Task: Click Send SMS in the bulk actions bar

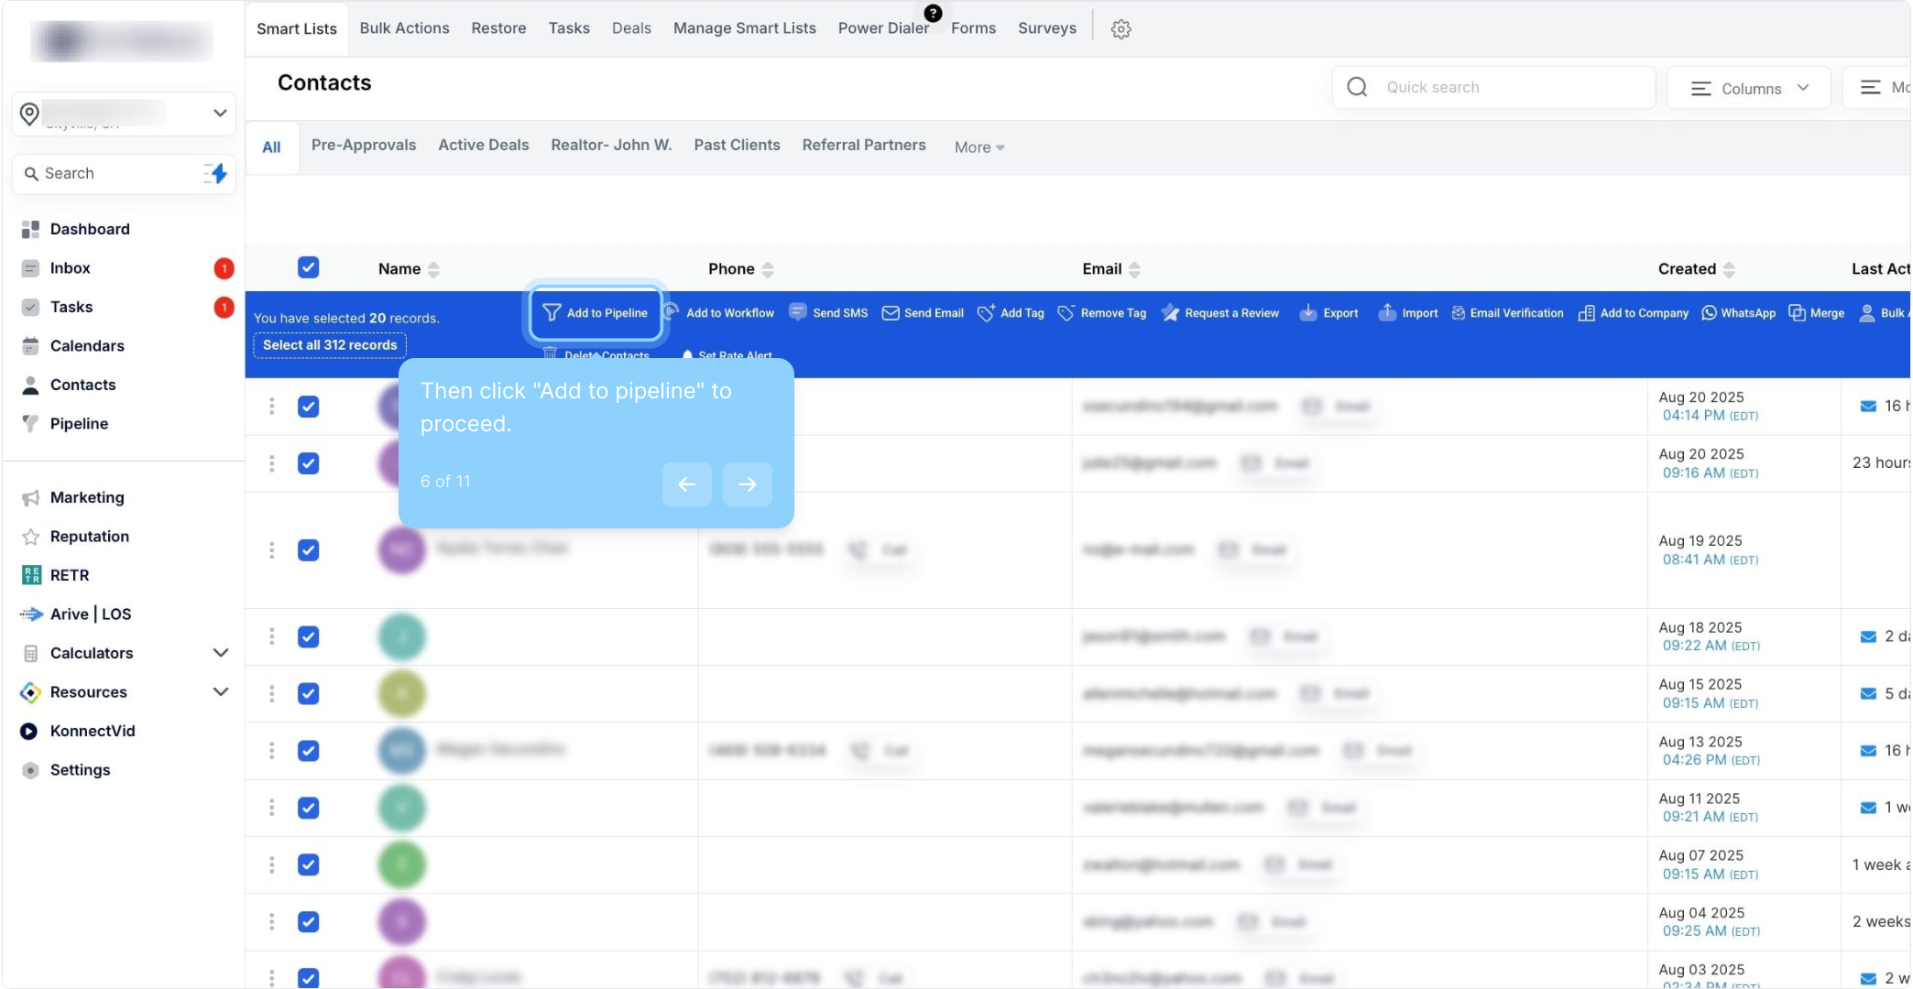Action: coord(828,313)
